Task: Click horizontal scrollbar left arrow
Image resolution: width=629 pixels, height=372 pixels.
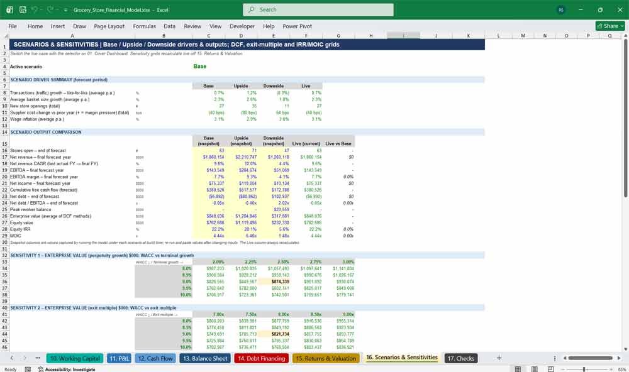Action: point(564,358)
